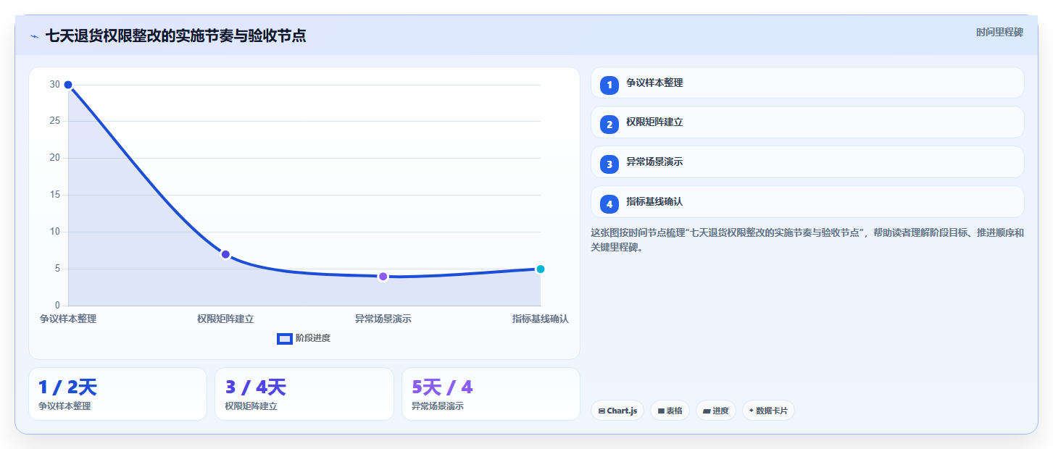Click x-axis label 指标基线确认
Image resolution: width=1053 pixels, height=449 pixels.
tap(540, 319)
